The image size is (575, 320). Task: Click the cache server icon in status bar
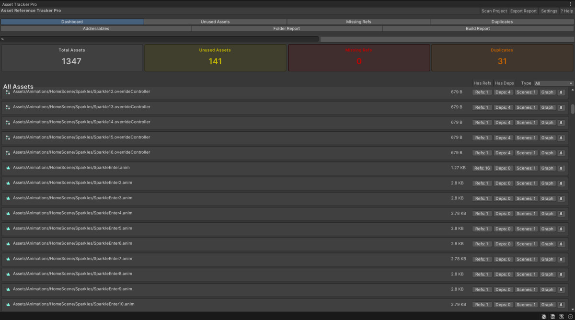(552, 316)
